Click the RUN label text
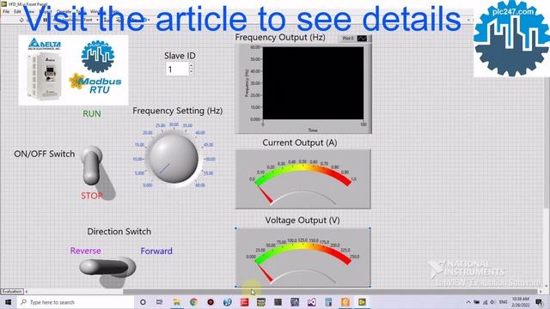Viewport: 550px width, 309px height. (x=92, y=113)
